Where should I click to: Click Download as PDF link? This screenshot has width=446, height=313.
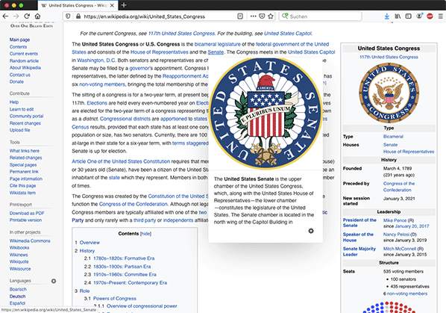(x=27, y=213)
